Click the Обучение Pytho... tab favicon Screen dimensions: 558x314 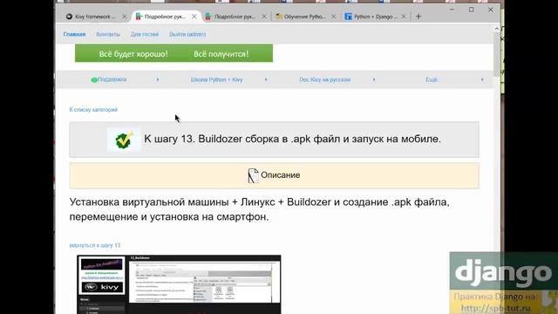click(x=279, y=17)
